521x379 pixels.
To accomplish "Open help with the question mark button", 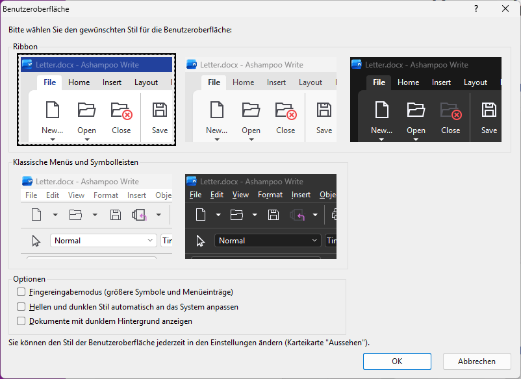I will pos(476,8).
